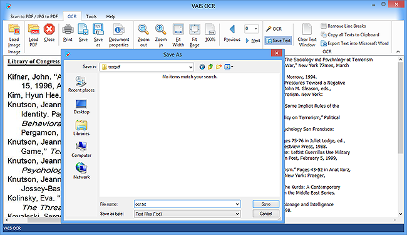
Task: Click the Save as icon in the ribbon
Action: click(x=98, y=29)
